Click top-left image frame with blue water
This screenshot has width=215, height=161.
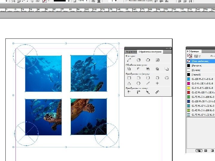point(44,74)
